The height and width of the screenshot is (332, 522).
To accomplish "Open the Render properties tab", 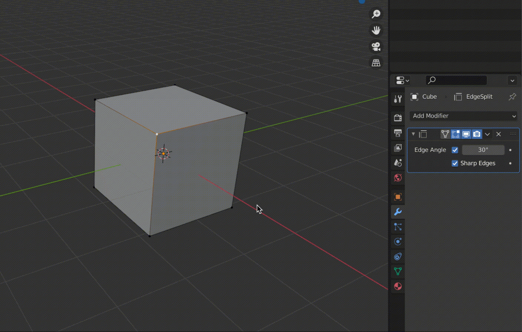I will (398, 117).
